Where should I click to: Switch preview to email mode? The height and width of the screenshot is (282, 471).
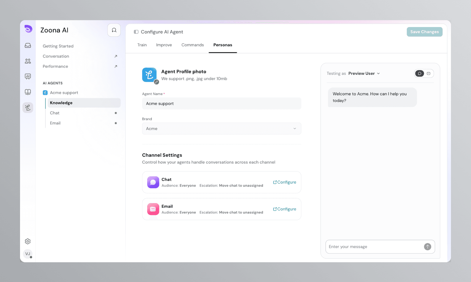pyautogui.click(x=429, y=74)
